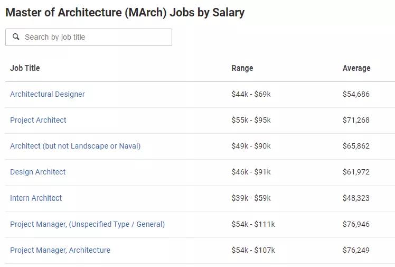Select the $54,686 average salary value
The width and height of the screenshot is (395, 267).
click(356, 94)
